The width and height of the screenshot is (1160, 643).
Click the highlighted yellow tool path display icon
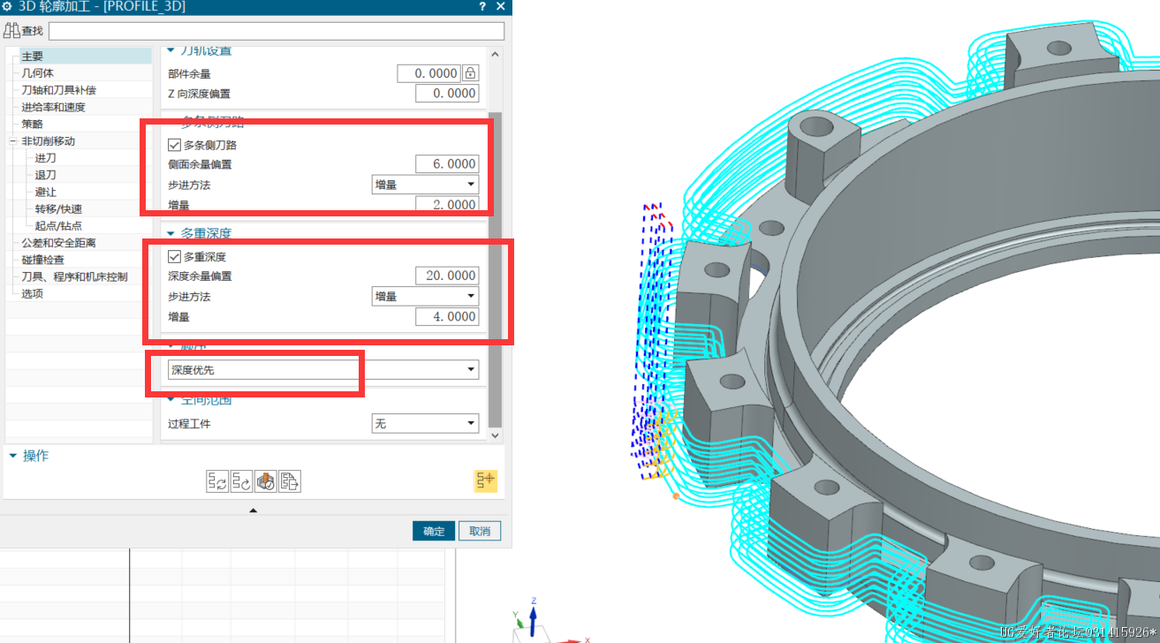click(x=485, y=480)
